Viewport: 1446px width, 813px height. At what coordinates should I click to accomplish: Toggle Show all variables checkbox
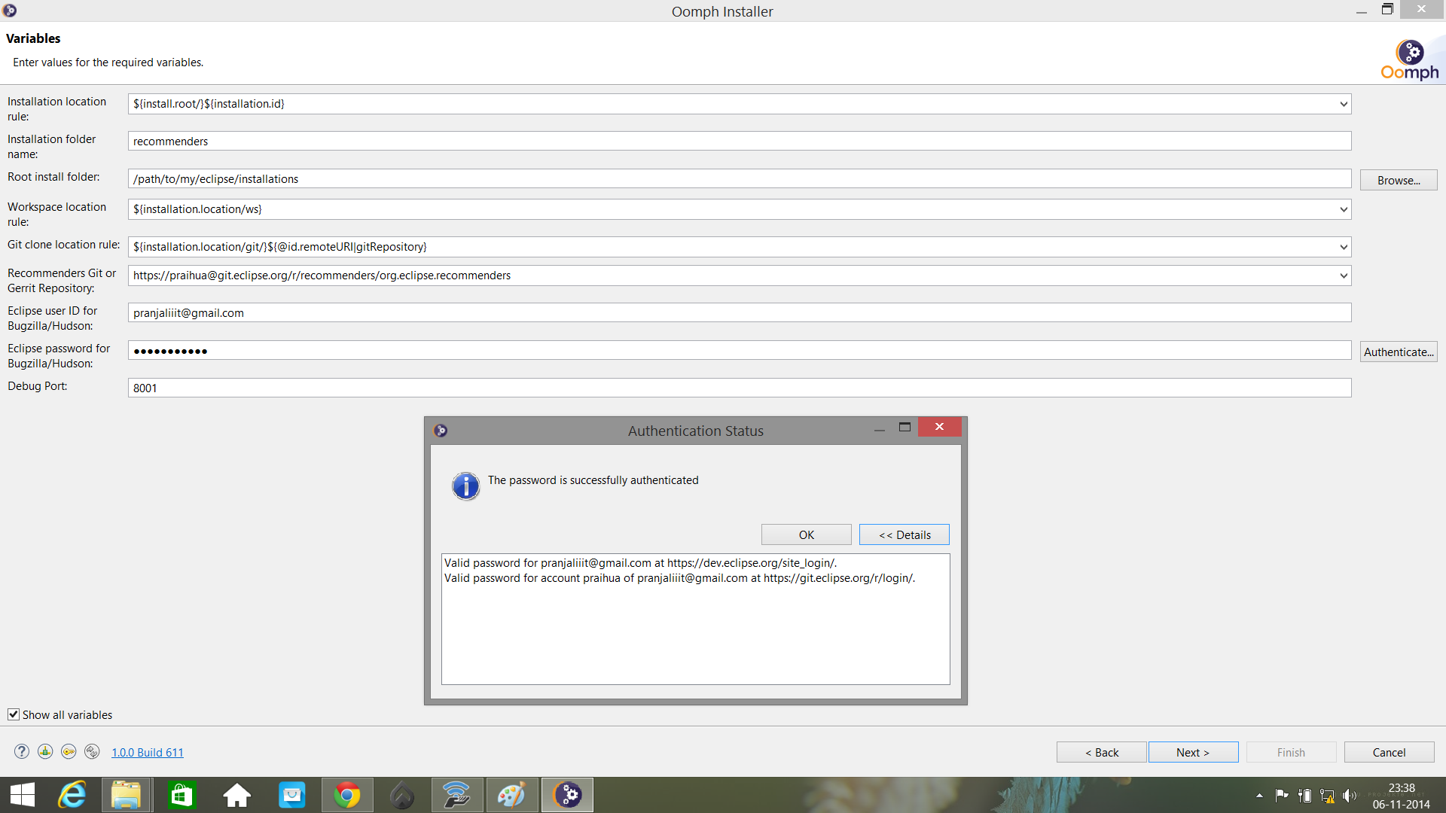tap(14, 714)
